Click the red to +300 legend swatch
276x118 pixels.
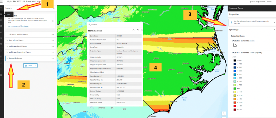(x=234, y=106)
